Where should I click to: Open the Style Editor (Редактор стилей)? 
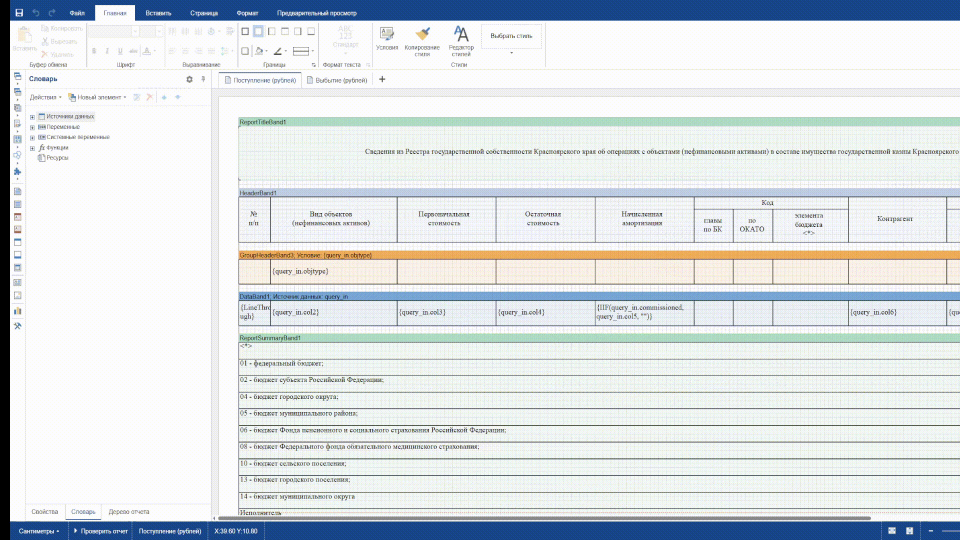tap(461, 42)
